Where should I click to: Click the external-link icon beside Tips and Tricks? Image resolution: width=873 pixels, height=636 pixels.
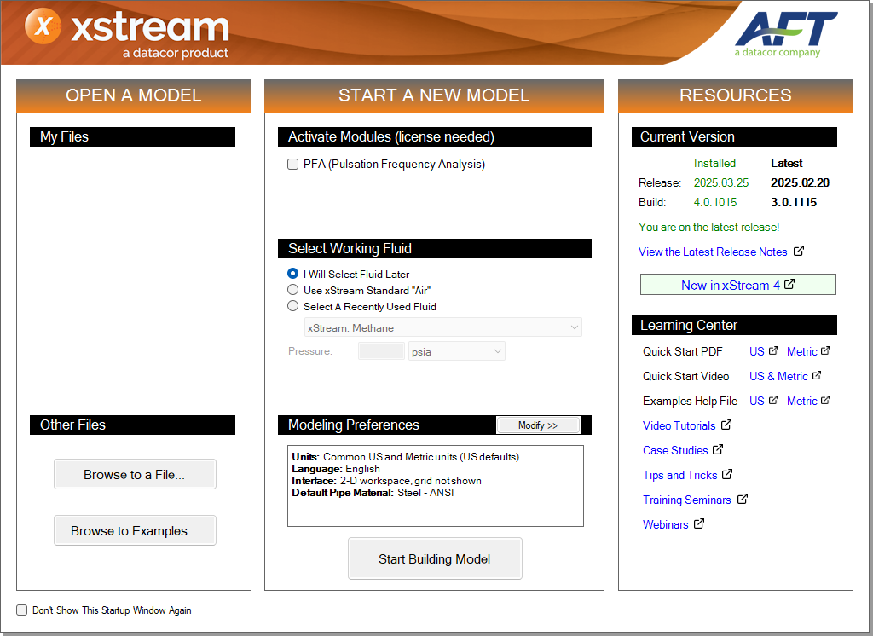point(727,475)
